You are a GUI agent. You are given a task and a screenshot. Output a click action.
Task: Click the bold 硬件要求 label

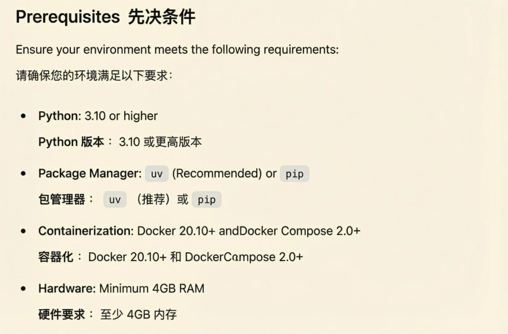click(x=61, y=314)
